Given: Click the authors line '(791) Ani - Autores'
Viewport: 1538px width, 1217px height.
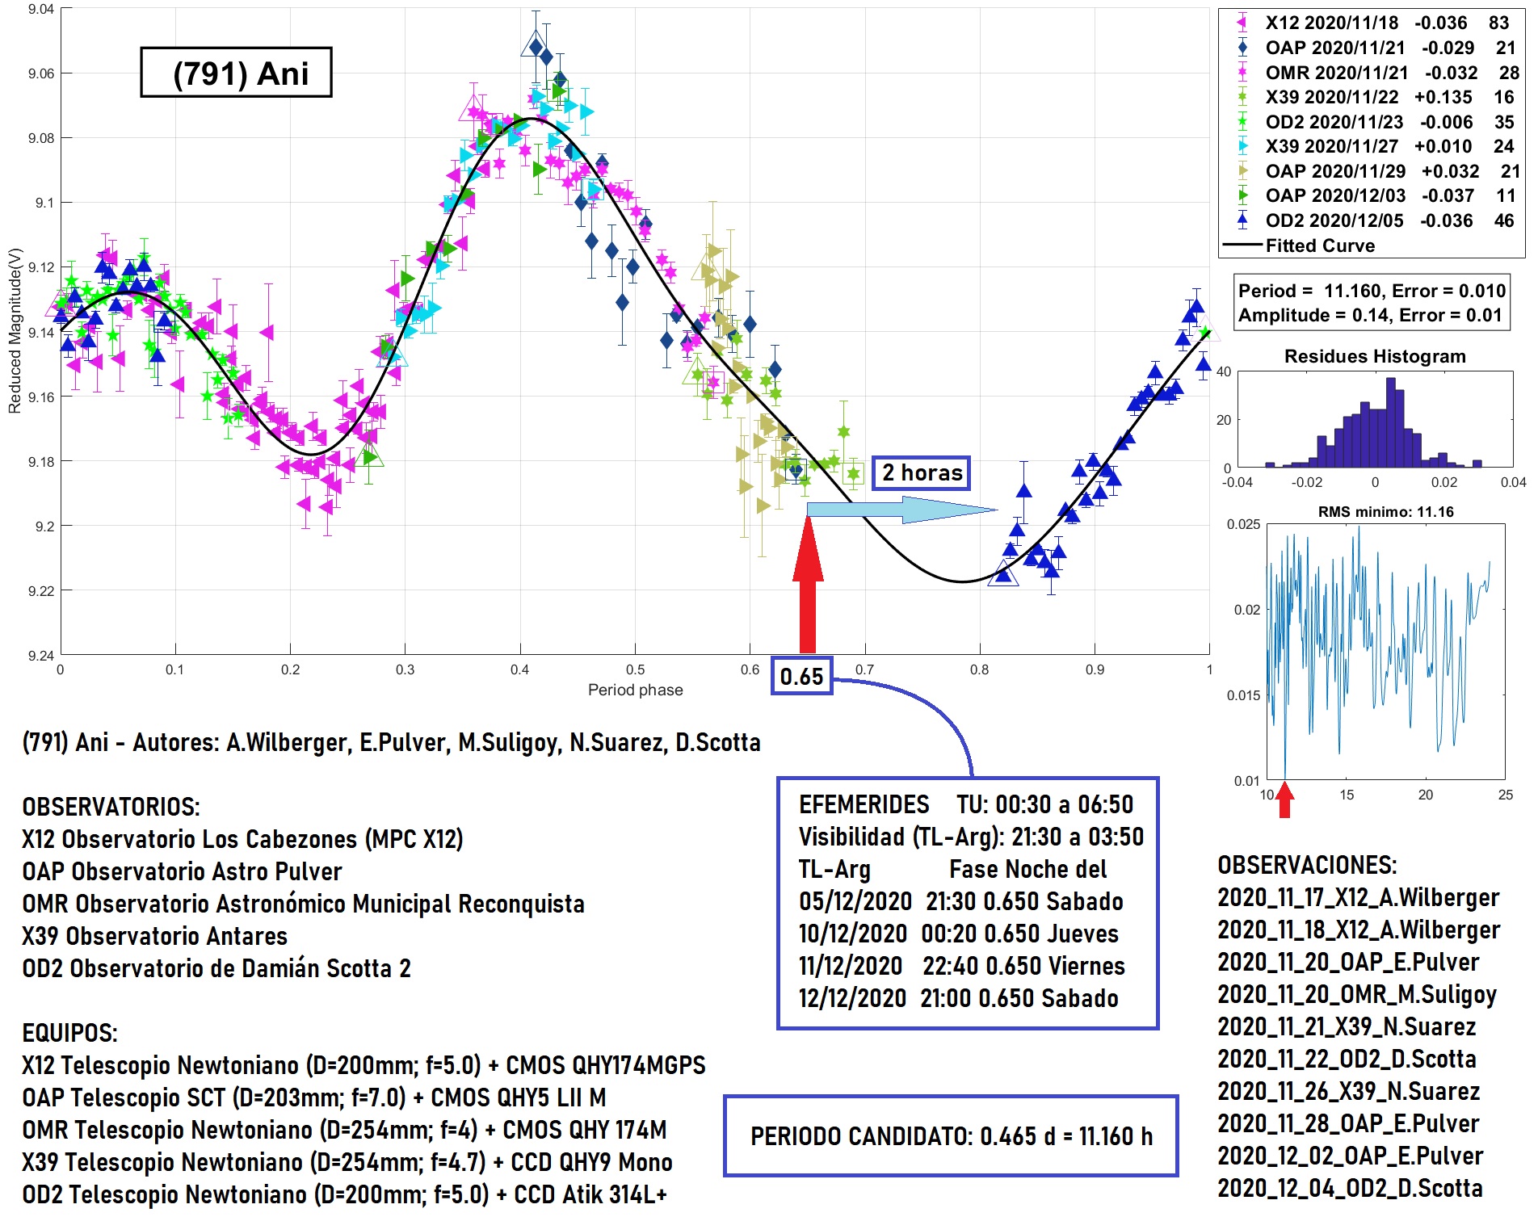Looking at the screenshot, I should point(392,742).
